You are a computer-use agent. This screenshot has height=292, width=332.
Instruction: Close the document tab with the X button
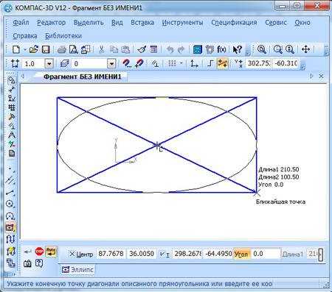321,76
